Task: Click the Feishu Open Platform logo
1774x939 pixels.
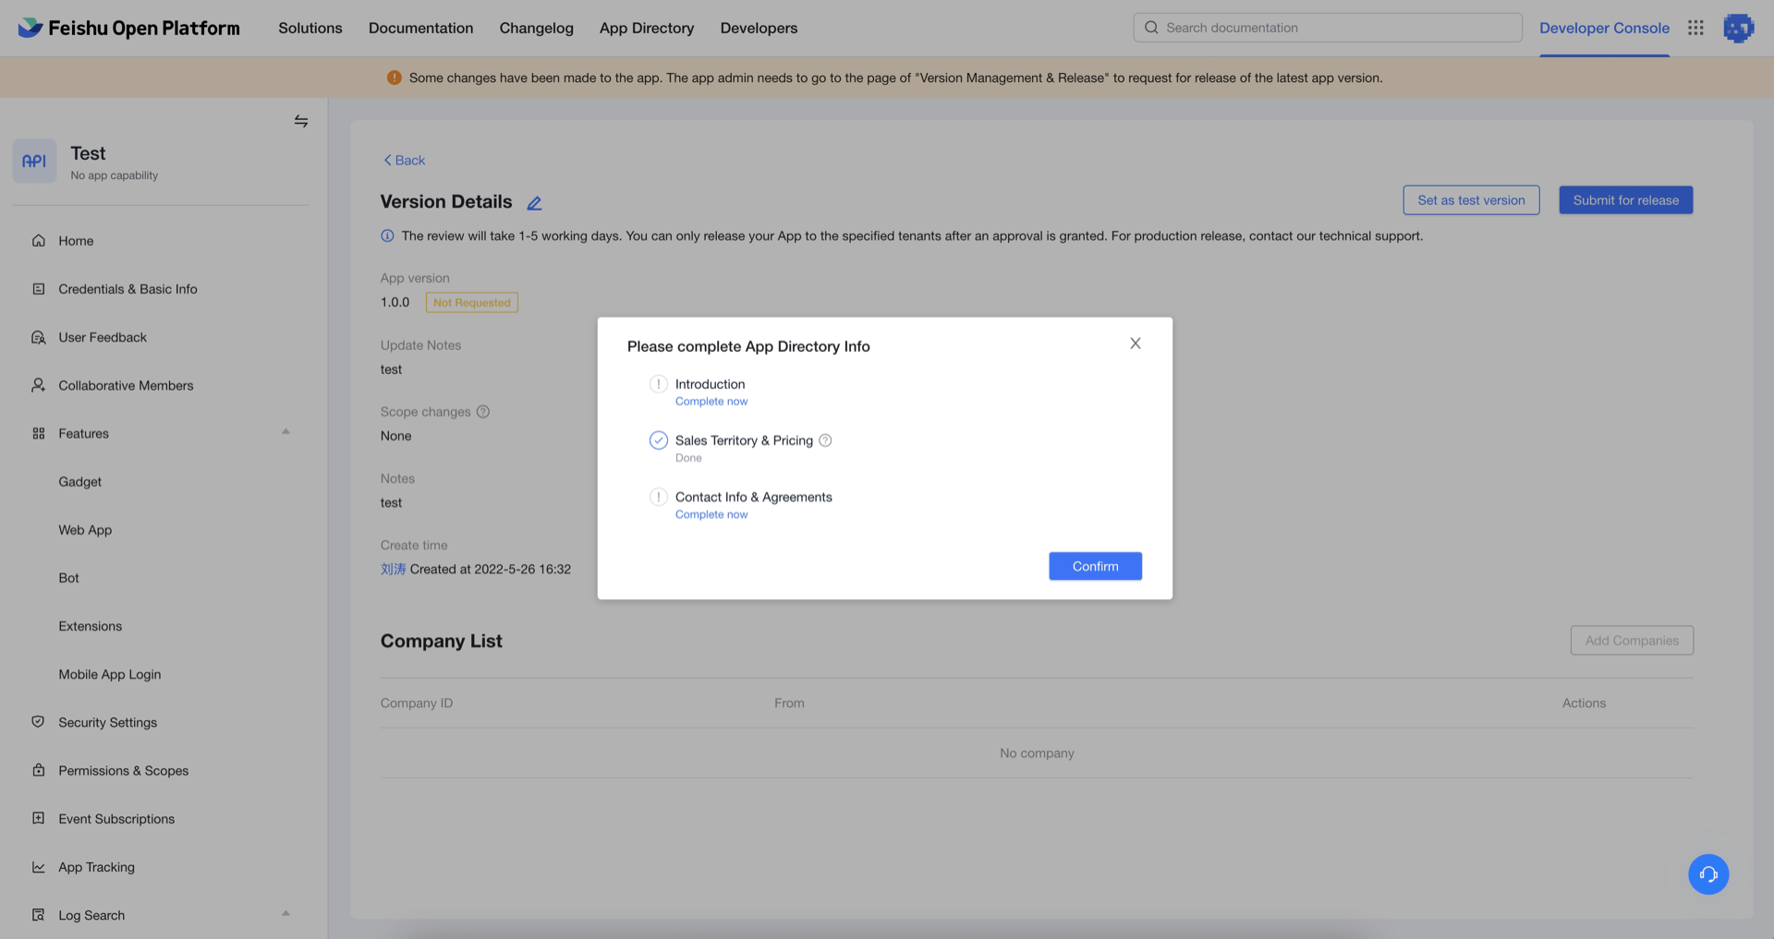Action: pyautogui.click(x=128, y=28)
